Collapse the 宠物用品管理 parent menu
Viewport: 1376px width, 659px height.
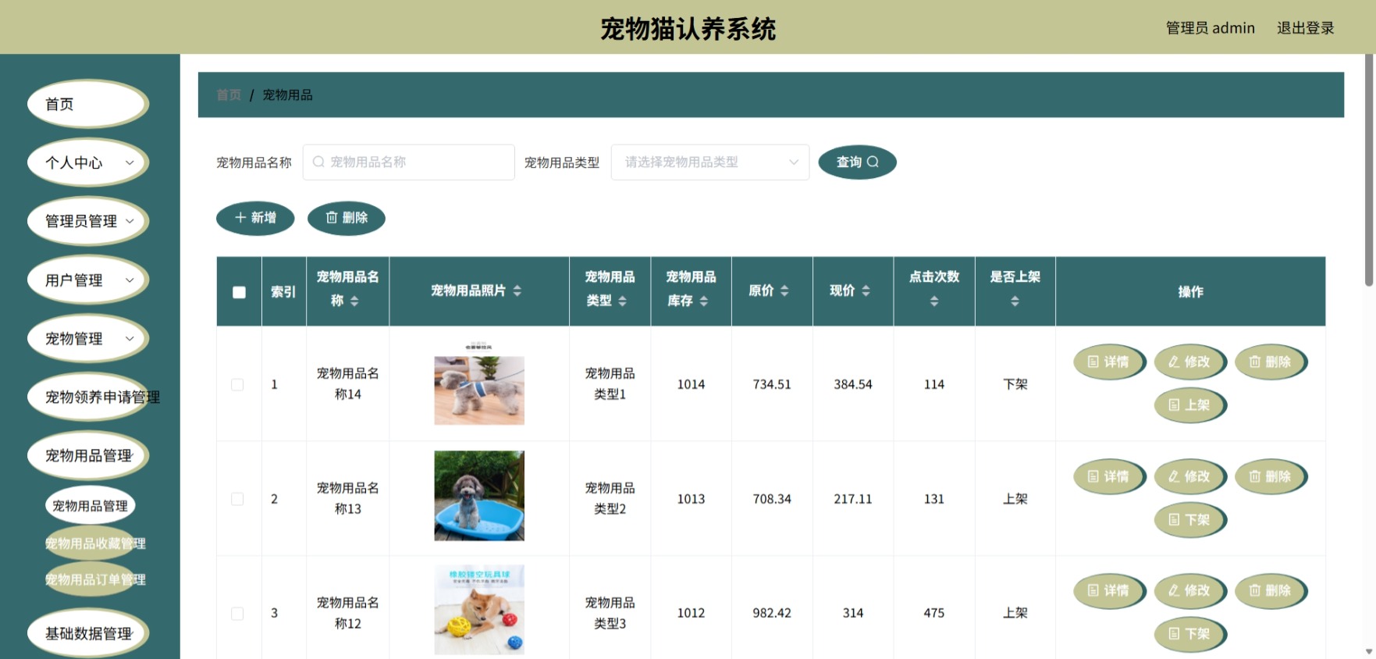click(x=88, y=455)
